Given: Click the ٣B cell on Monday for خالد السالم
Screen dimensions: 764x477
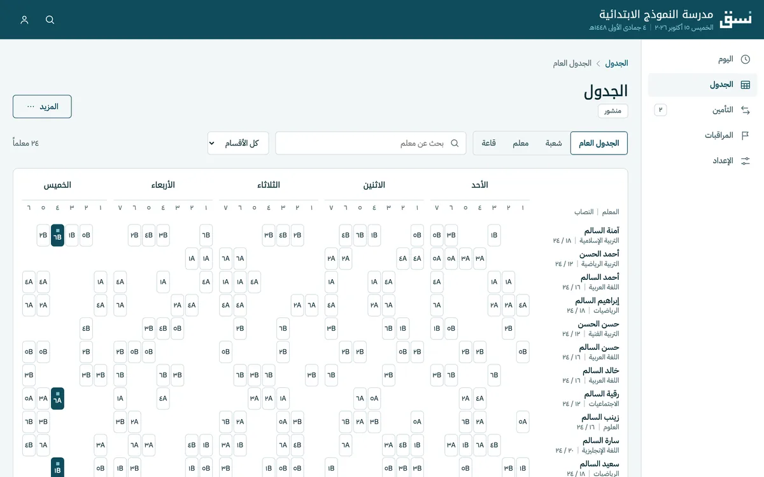Looking at the screenshot, I should point(388,375).
